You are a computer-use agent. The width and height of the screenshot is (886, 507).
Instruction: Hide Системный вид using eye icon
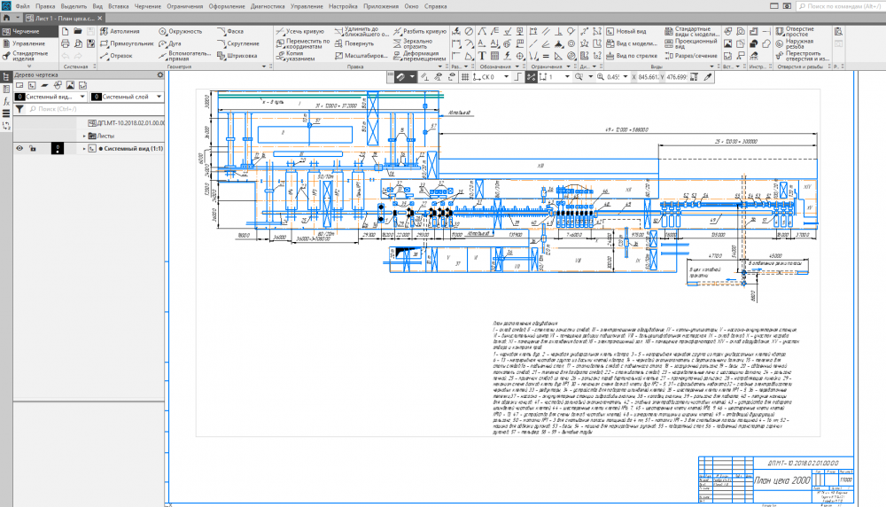[x=19, y=149]
